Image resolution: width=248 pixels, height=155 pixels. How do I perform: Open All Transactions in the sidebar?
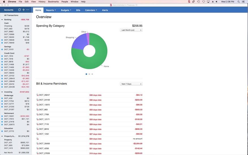tap(11, 15)
